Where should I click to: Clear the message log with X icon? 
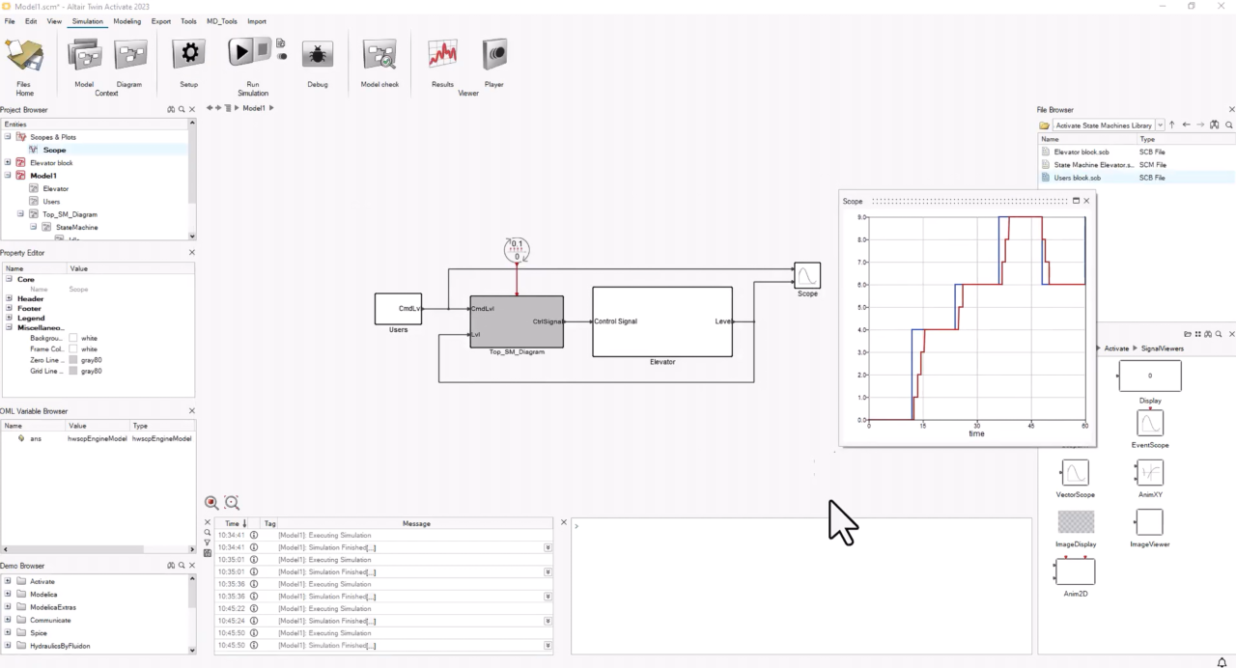(x=208, y=522)
